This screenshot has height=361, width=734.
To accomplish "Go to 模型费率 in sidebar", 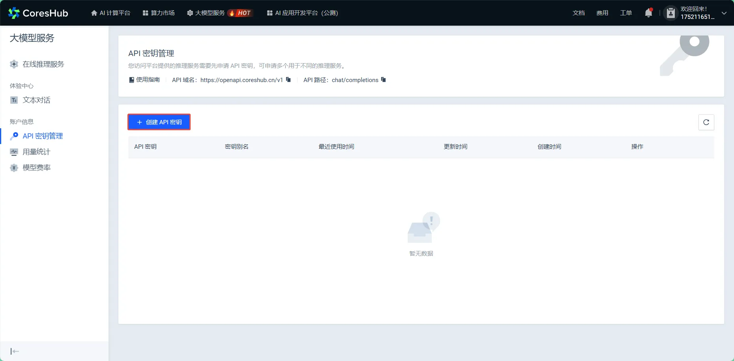I will tap(36, 168).
